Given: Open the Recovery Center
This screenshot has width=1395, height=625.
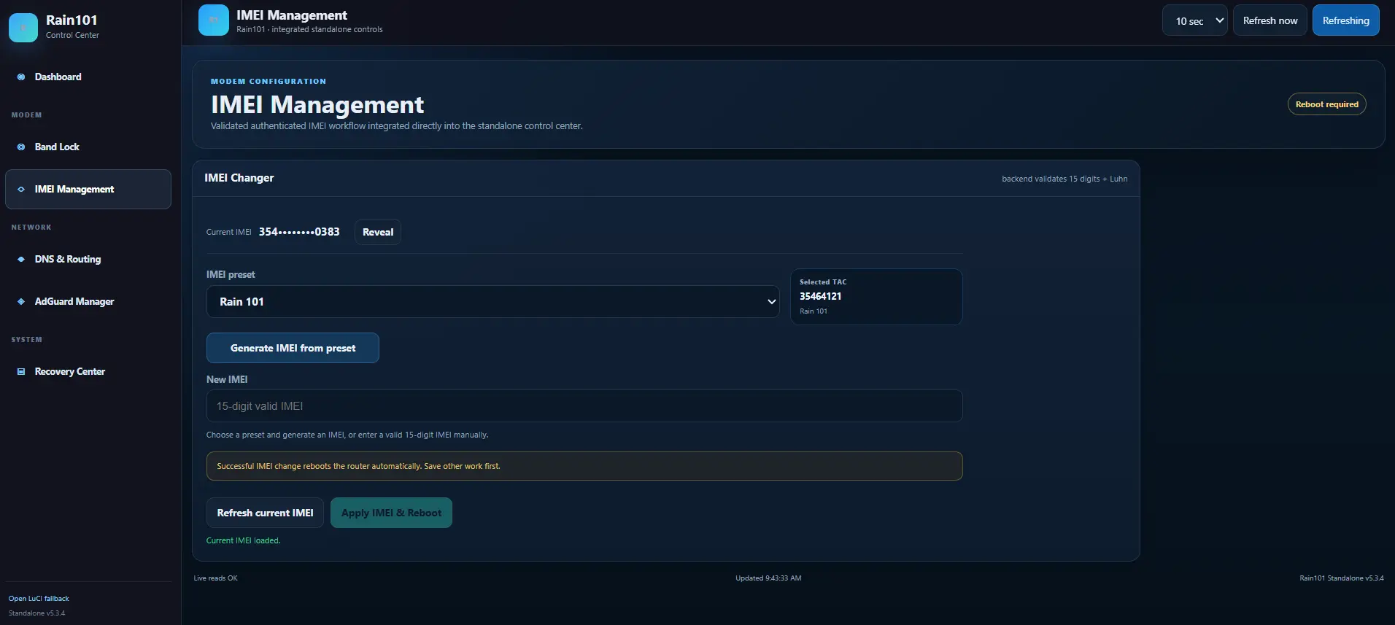Looking at the screenshot, I should (88, 371).
